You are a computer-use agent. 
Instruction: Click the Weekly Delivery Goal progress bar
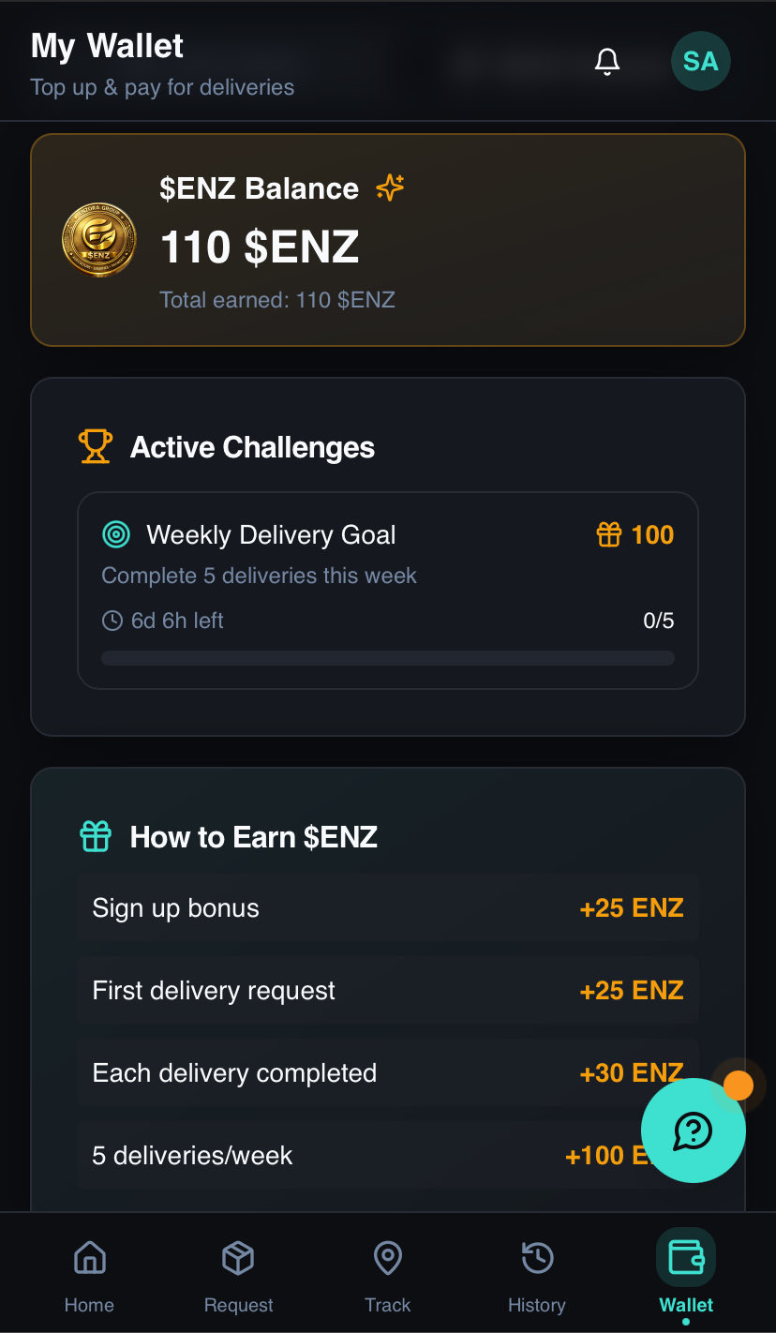click(387, 658)
